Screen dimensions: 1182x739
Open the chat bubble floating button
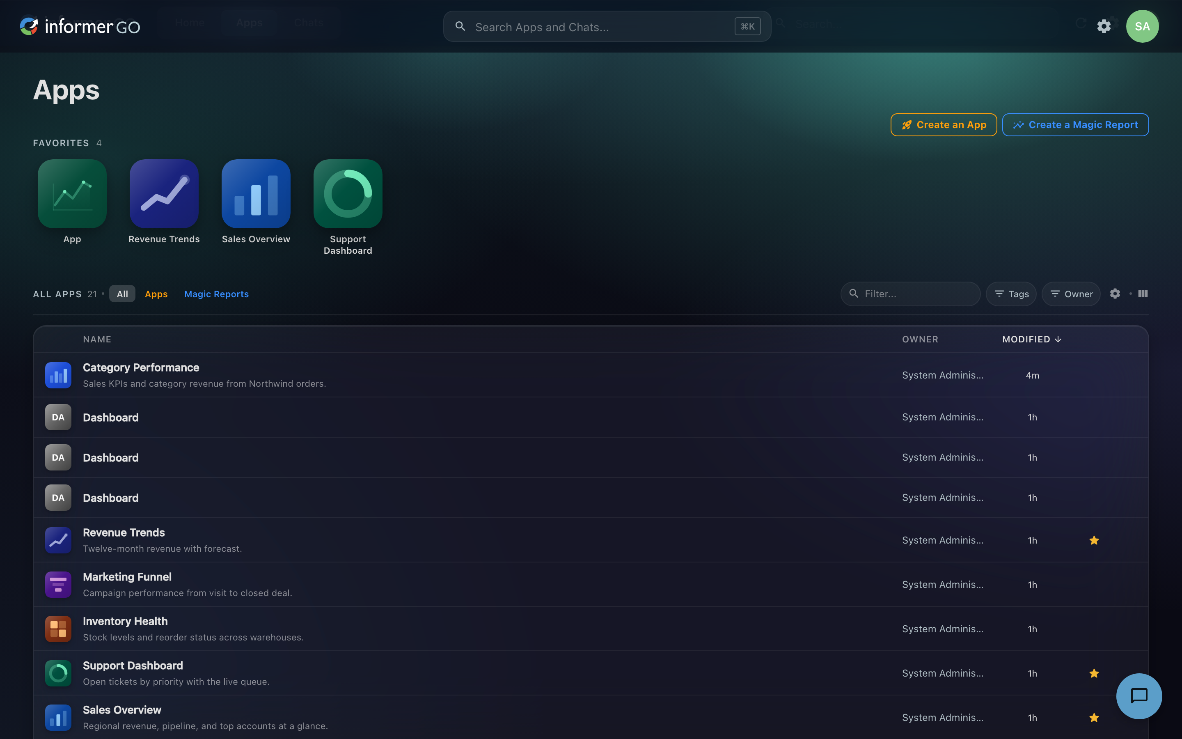tap(1139, 696)
